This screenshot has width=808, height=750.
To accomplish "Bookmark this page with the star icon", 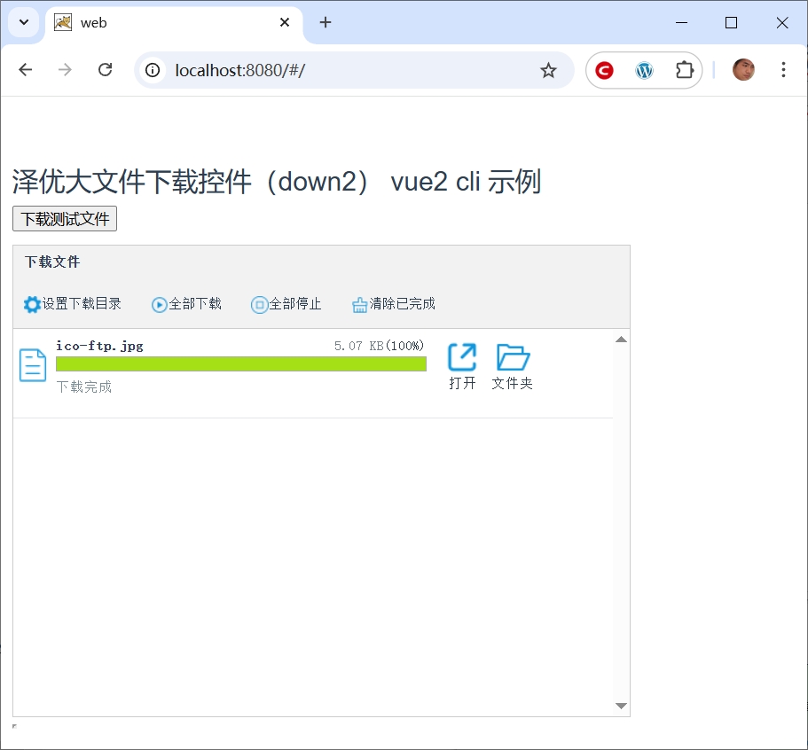I will (548, 70).
